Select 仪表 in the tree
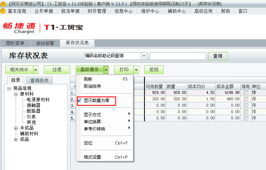The width and height of the screenshot is (266, 170). pyautogui.click(x=31, y=117)
